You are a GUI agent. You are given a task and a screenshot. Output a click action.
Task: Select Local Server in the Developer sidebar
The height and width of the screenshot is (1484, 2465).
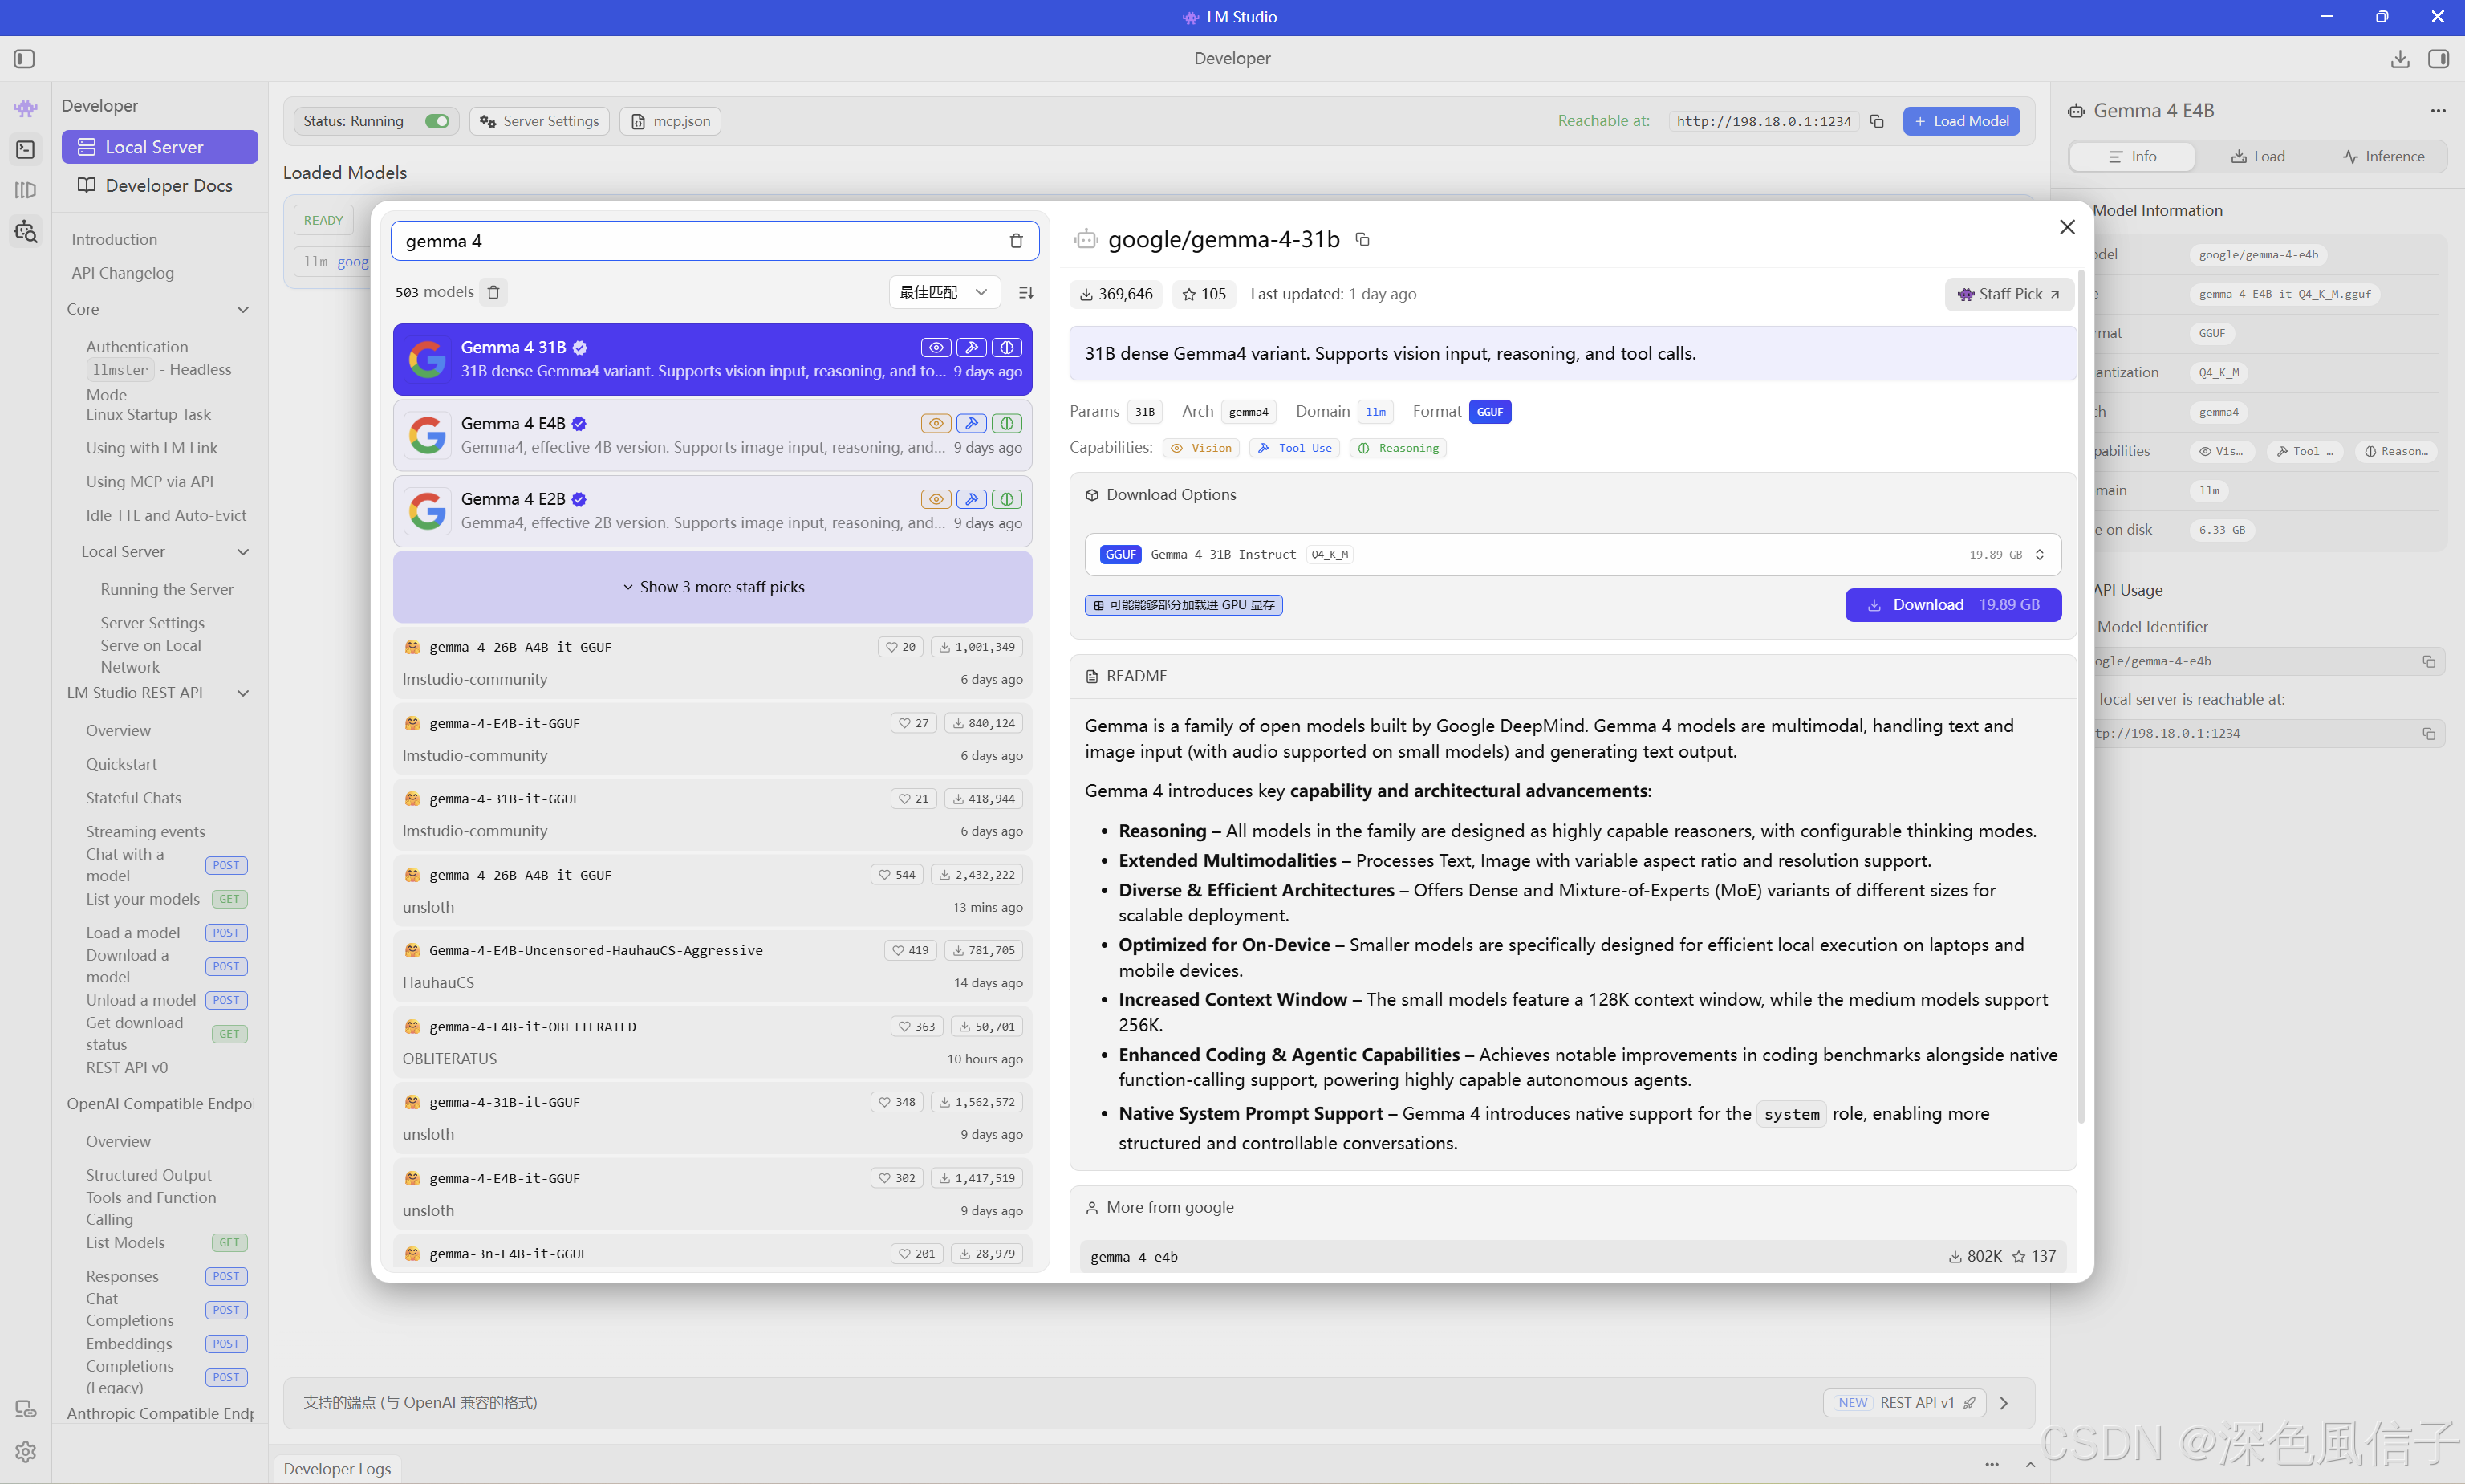[160, 147]
